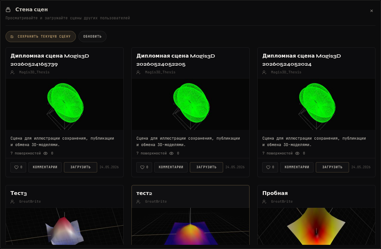Open the Тест3 surface preview thumbnail
The image size is (381, 249).
click(65, 226)
